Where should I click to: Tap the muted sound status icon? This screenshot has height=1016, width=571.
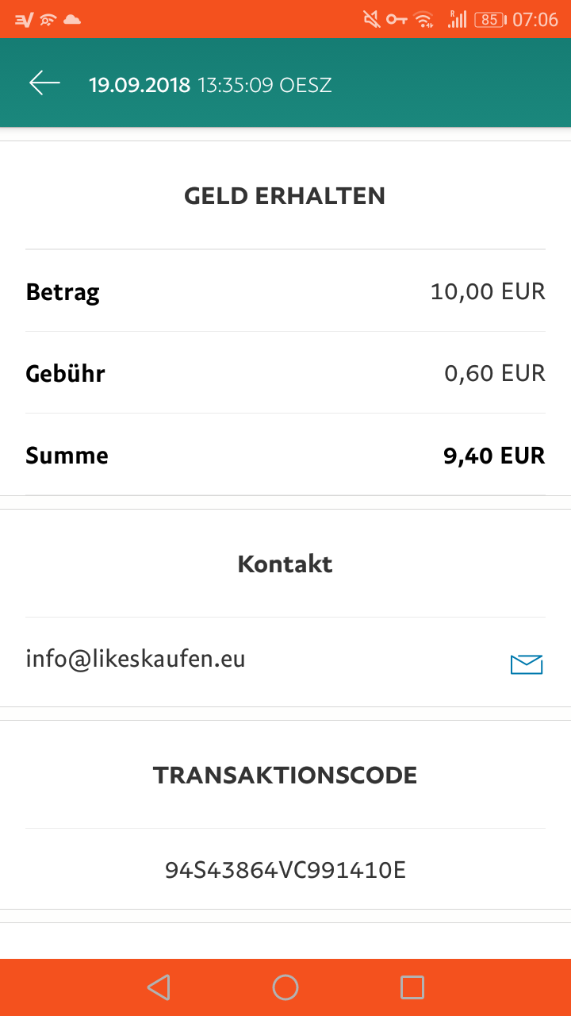coord(371,19)
